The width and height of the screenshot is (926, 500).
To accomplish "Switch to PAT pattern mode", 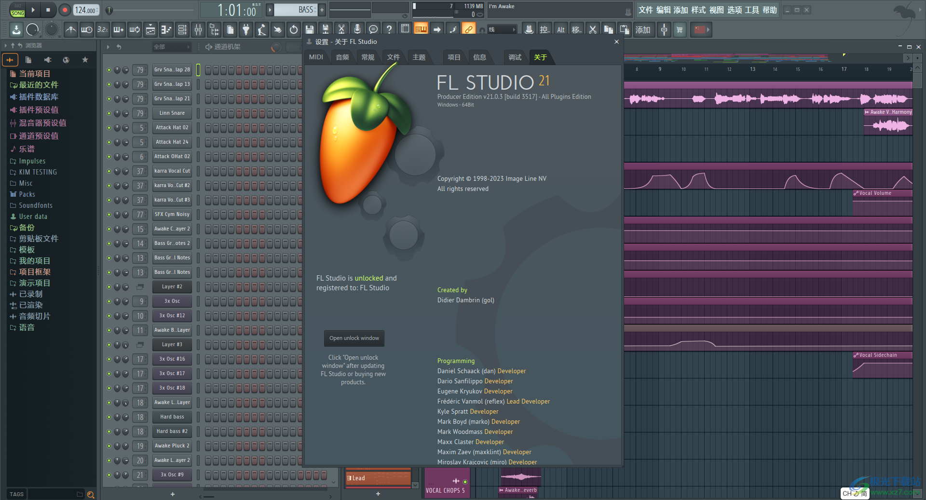I will point(18,6).
